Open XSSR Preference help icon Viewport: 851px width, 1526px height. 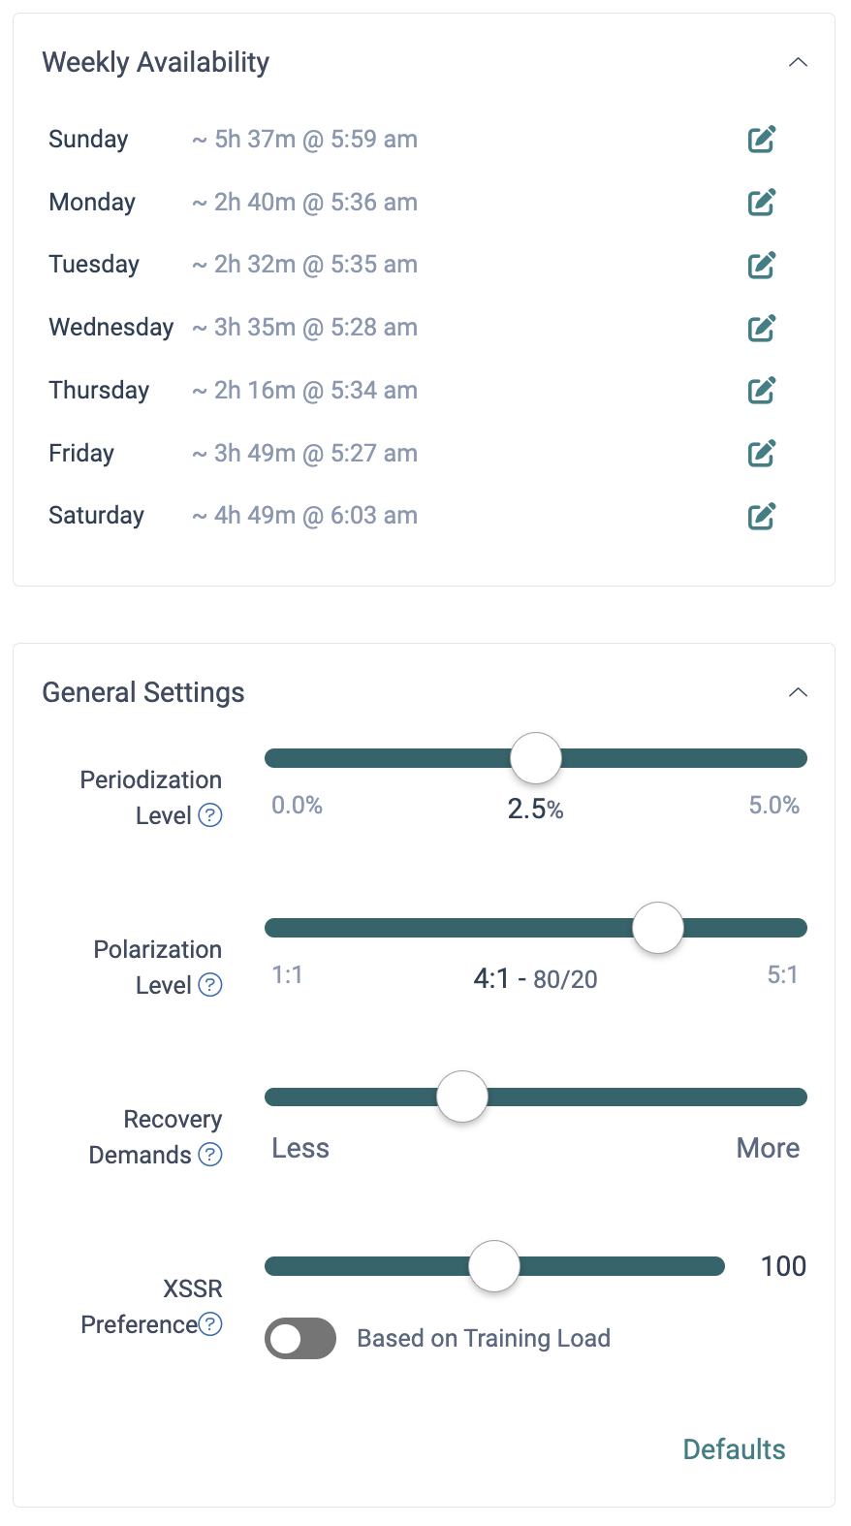tap(210, 1324)
